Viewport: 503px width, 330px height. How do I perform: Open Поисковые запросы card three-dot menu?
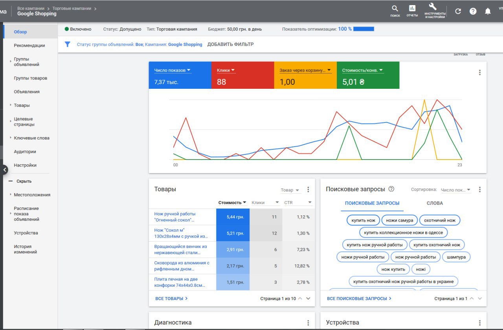coord(479,190)
